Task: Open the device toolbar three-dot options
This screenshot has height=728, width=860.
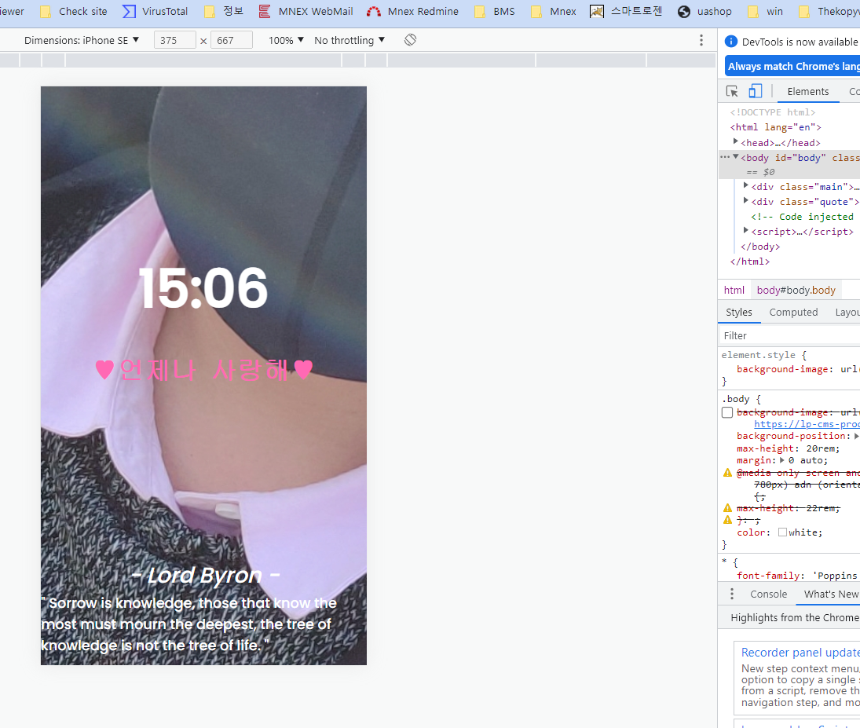Action: point(701,40)
